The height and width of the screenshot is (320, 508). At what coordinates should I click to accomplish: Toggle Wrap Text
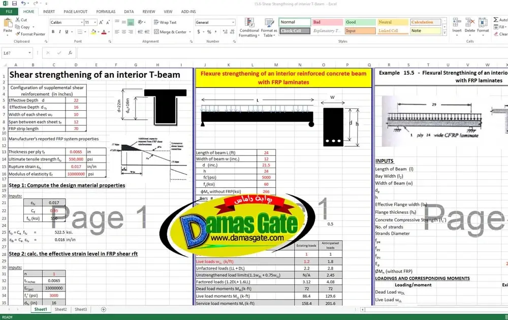[x=165, y=22]
